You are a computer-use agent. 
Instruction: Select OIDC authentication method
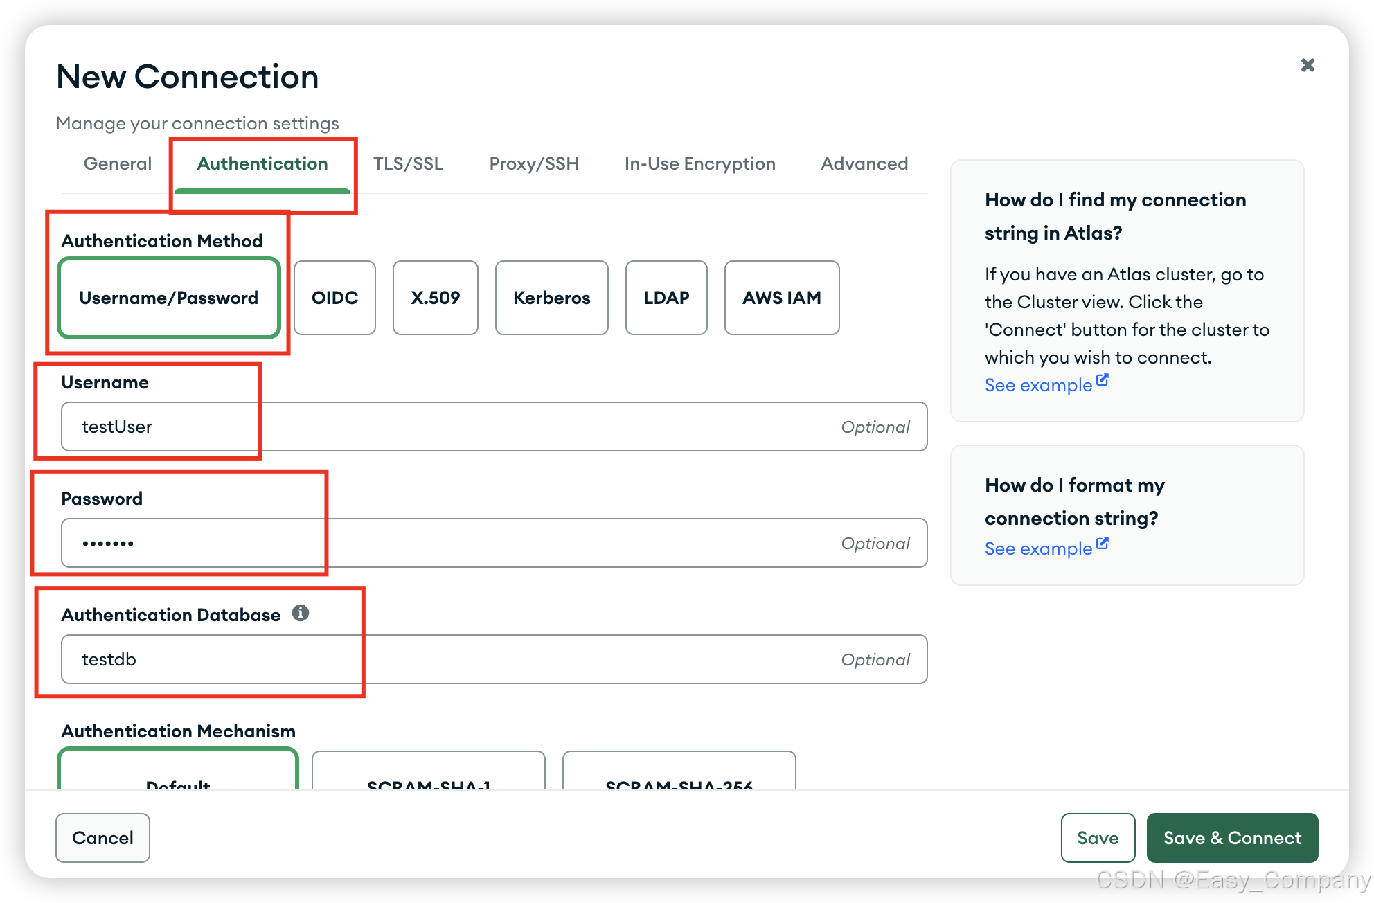pos(334,298)
